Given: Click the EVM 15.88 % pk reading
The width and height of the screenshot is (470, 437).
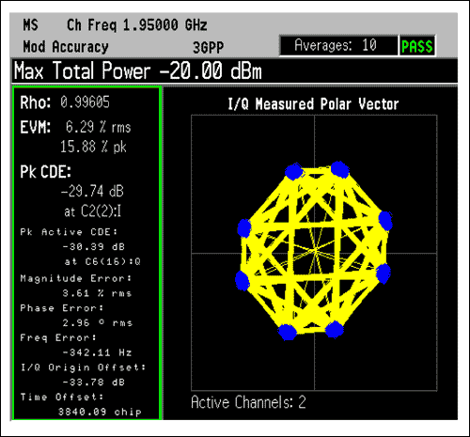Looking at the screenshot, I should (93, 147).
